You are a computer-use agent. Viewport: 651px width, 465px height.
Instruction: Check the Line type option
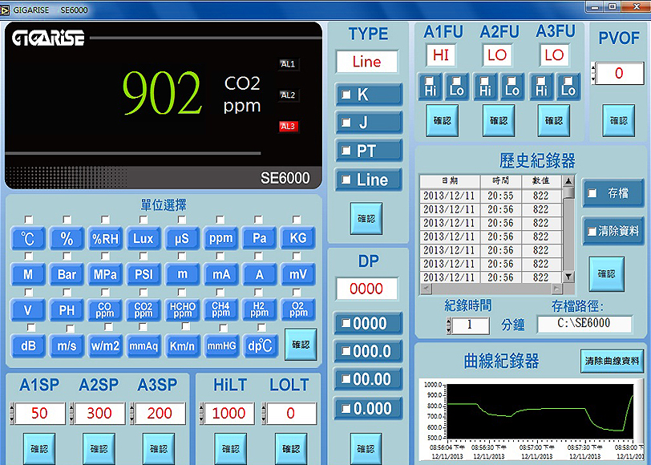tap(346, 180)
